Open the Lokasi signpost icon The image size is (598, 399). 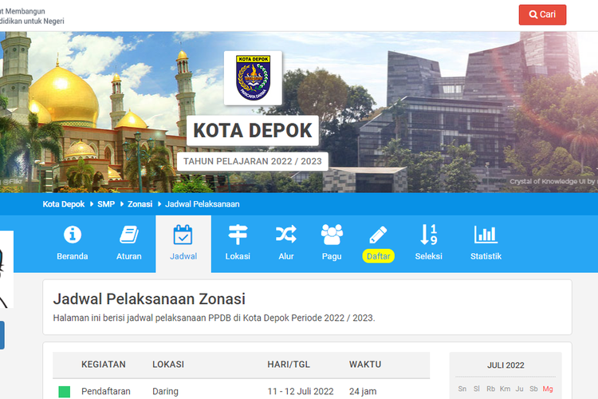click(238, 234)
